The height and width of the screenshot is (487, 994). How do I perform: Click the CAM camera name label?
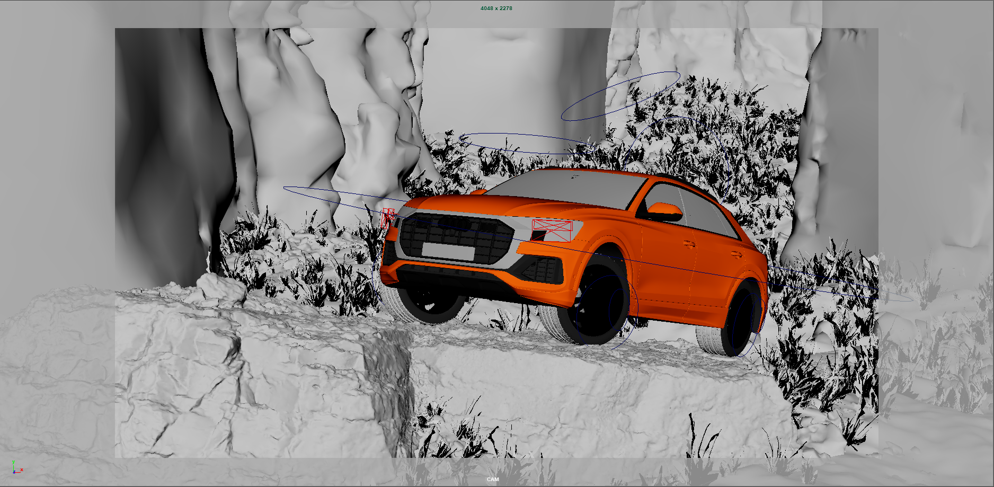(x=493, y=480)
